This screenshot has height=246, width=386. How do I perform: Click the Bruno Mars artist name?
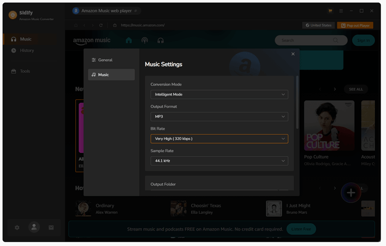coord(297,212)
